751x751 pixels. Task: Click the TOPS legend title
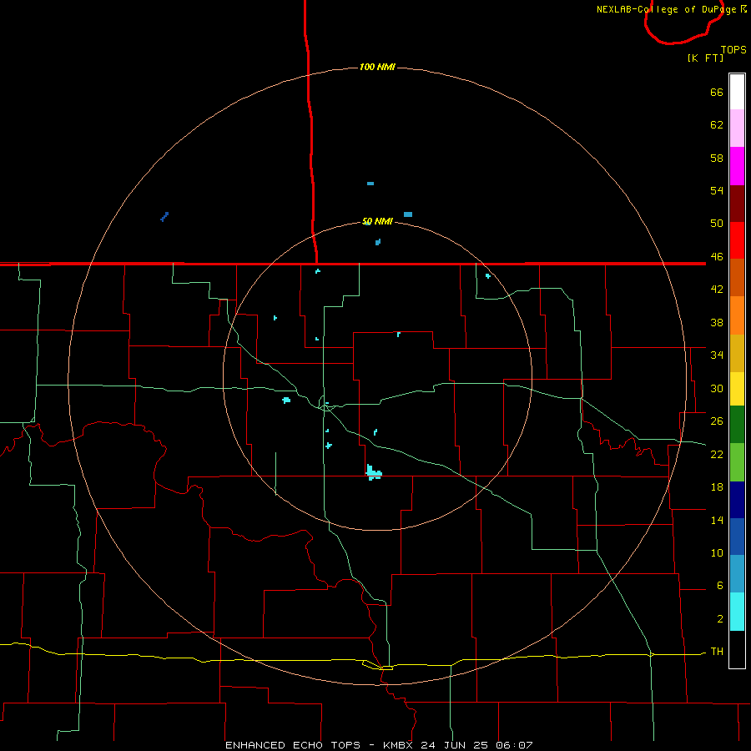tap(733, 49)
